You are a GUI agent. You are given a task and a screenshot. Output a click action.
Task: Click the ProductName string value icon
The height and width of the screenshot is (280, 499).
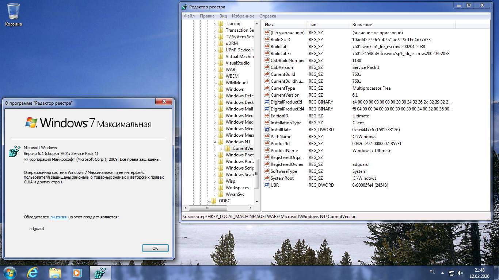tap(267, 151)
